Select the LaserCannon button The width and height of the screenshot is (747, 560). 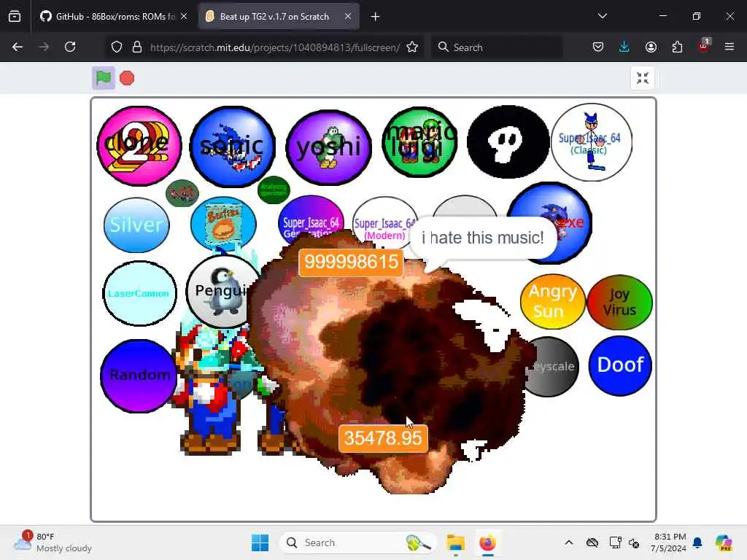pos(139,293)
